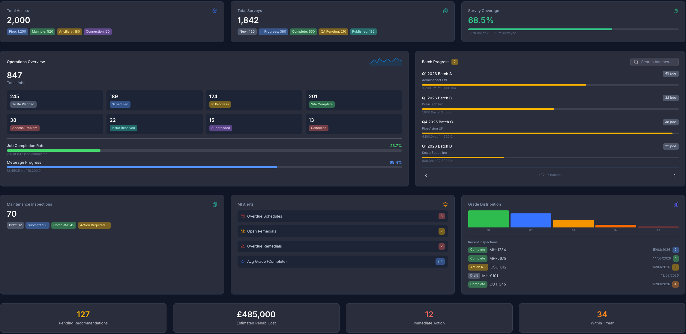
Task: Click the Draft: 12 inspections badge
Action: pos(15,225)
